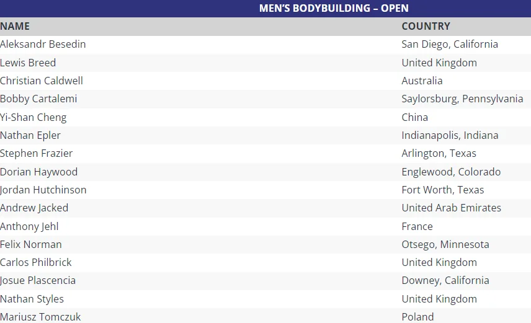The width and height of the screenshot is (531, 323).
Task: Select Yi-Shan Cheng in the list
Action: [x=33, y=117]
